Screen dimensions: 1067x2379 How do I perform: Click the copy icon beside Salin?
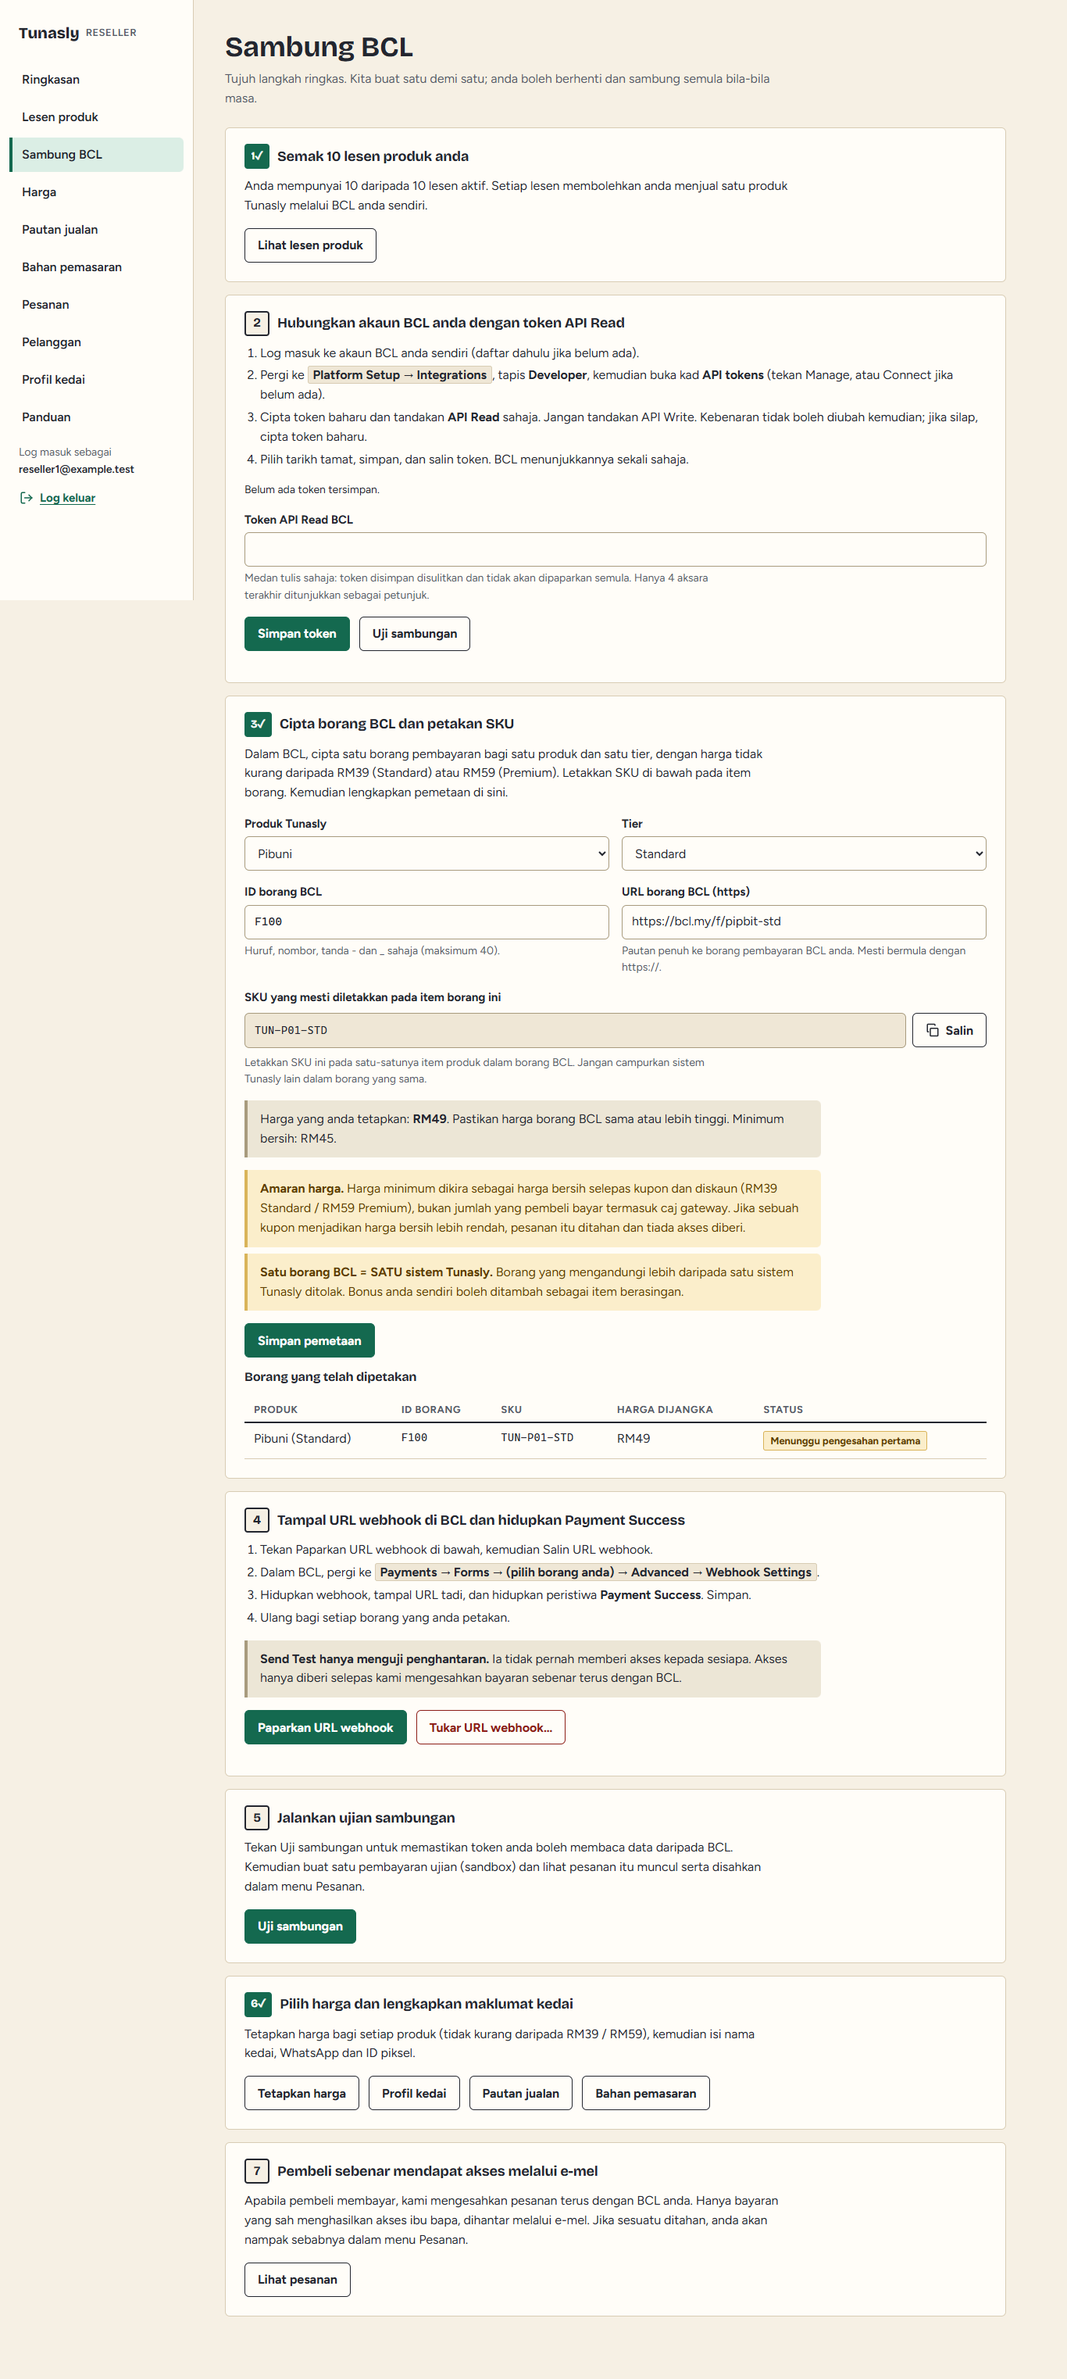932,1030
